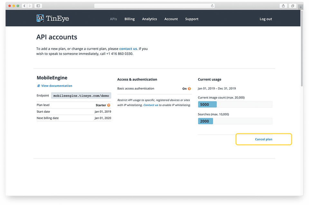The height and width of the screenshot is (205, 309).
Task: Show all tabs with the tab overview icon
Action: point(293,6)
